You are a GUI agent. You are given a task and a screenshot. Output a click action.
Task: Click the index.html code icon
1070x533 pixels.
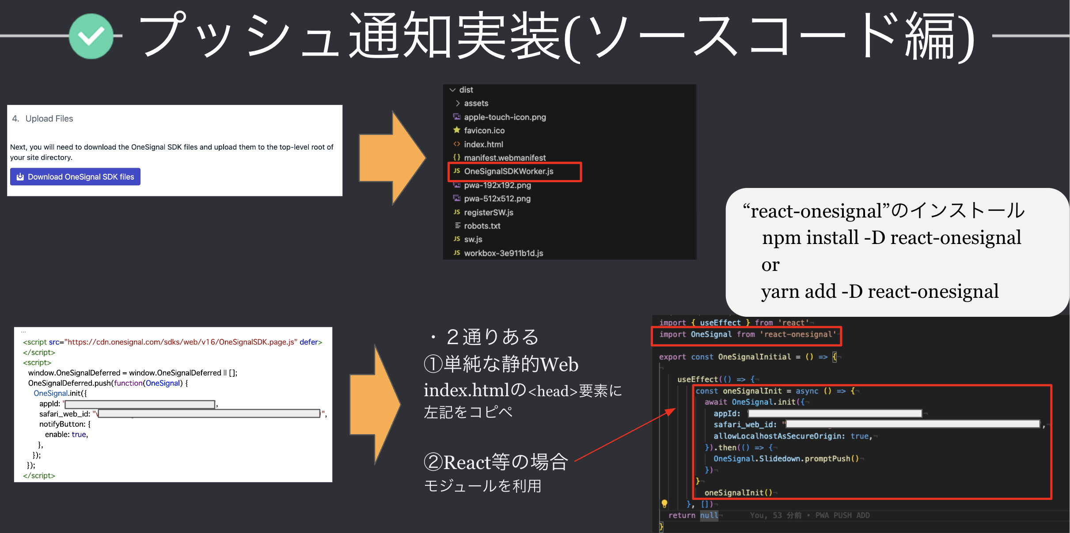pos(456,144)
